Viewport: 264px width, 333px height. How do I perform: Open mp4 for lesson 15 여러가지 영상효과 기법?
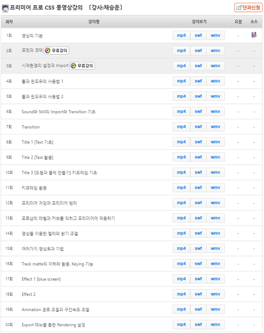pyautogui.click(x=181, y=249)
